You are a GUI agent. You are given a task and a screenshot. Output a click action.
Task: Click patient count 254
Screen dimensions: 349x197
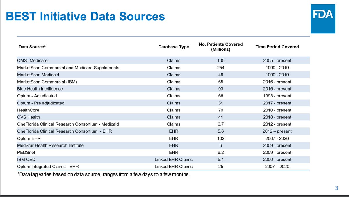tap(221, 68)
